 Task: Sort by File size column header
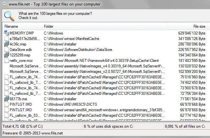click(x=192, y=26)
